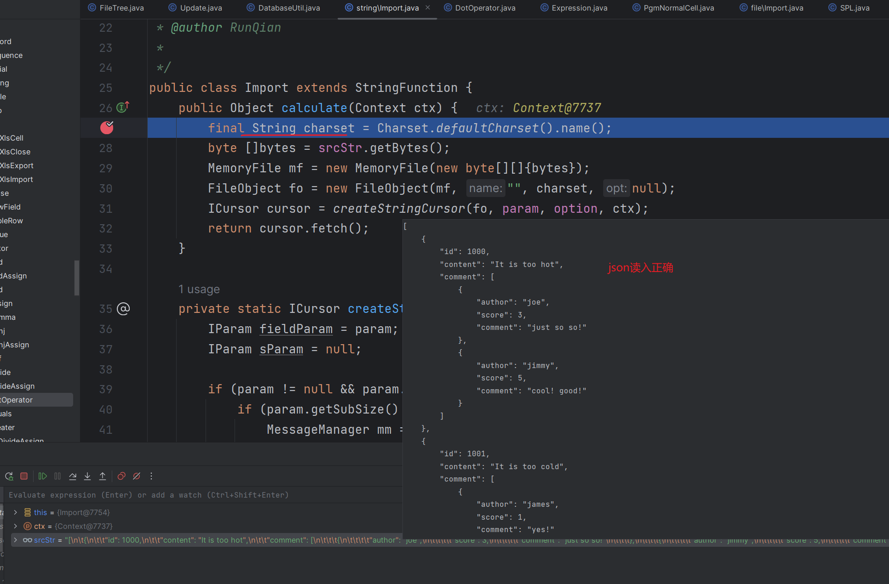This screenshot has width=889, height=584.
Task: Expand the srcStr watch node
Action: pyautogui.click(x=15, y=540)
